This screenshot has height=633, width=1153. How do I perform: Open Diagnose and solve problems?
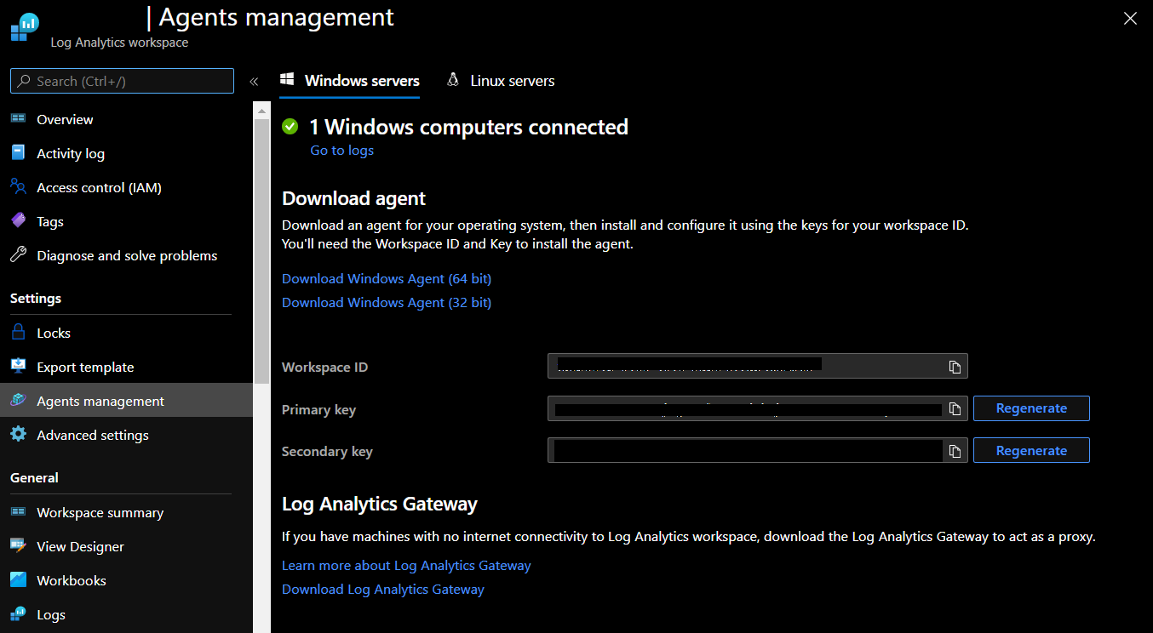click(x=126, y=255)
